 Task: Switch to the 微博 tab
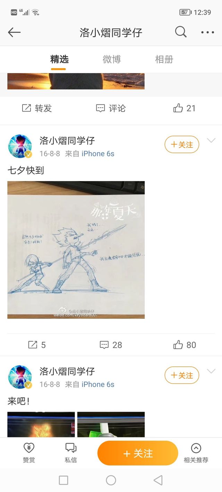click(112, 59)
